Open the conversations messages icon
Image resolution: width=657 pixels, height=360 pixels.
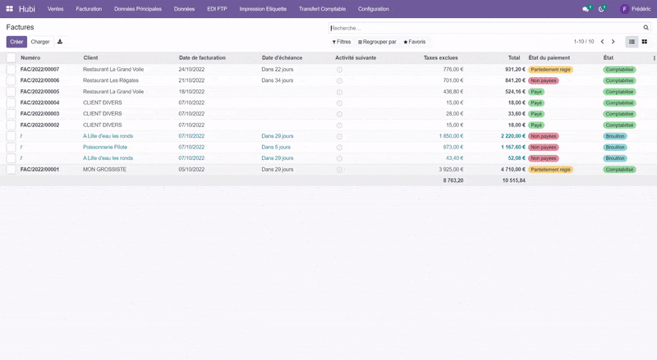586,9
